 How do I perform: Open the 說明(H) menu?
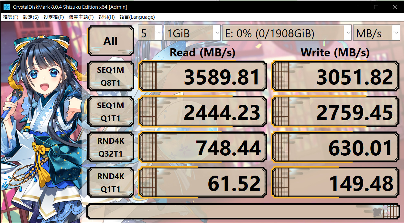[107, 17]
